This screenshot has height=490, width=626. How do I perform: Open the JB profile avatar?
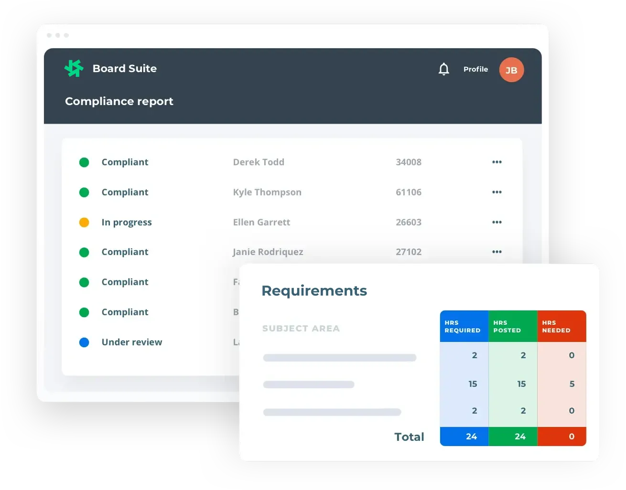coord(511,70)
